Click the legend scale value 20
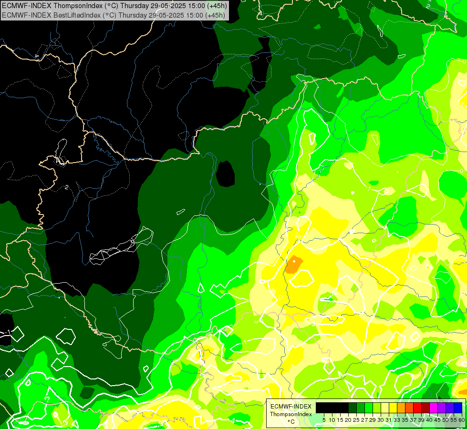The height and width of the screenshot is (429, 467). point(348,420)
